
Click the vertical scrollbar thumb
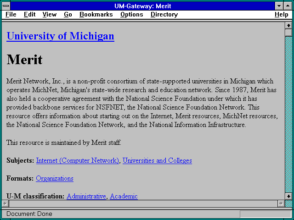pyautogui.click(x=288, y=33)
